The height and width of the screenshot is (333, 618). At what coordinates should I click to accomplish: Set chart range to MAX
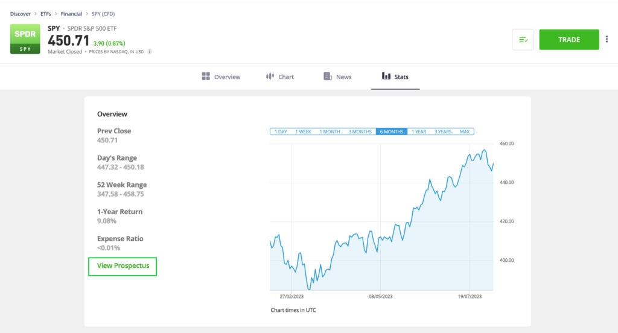click(x=464, y=132)
